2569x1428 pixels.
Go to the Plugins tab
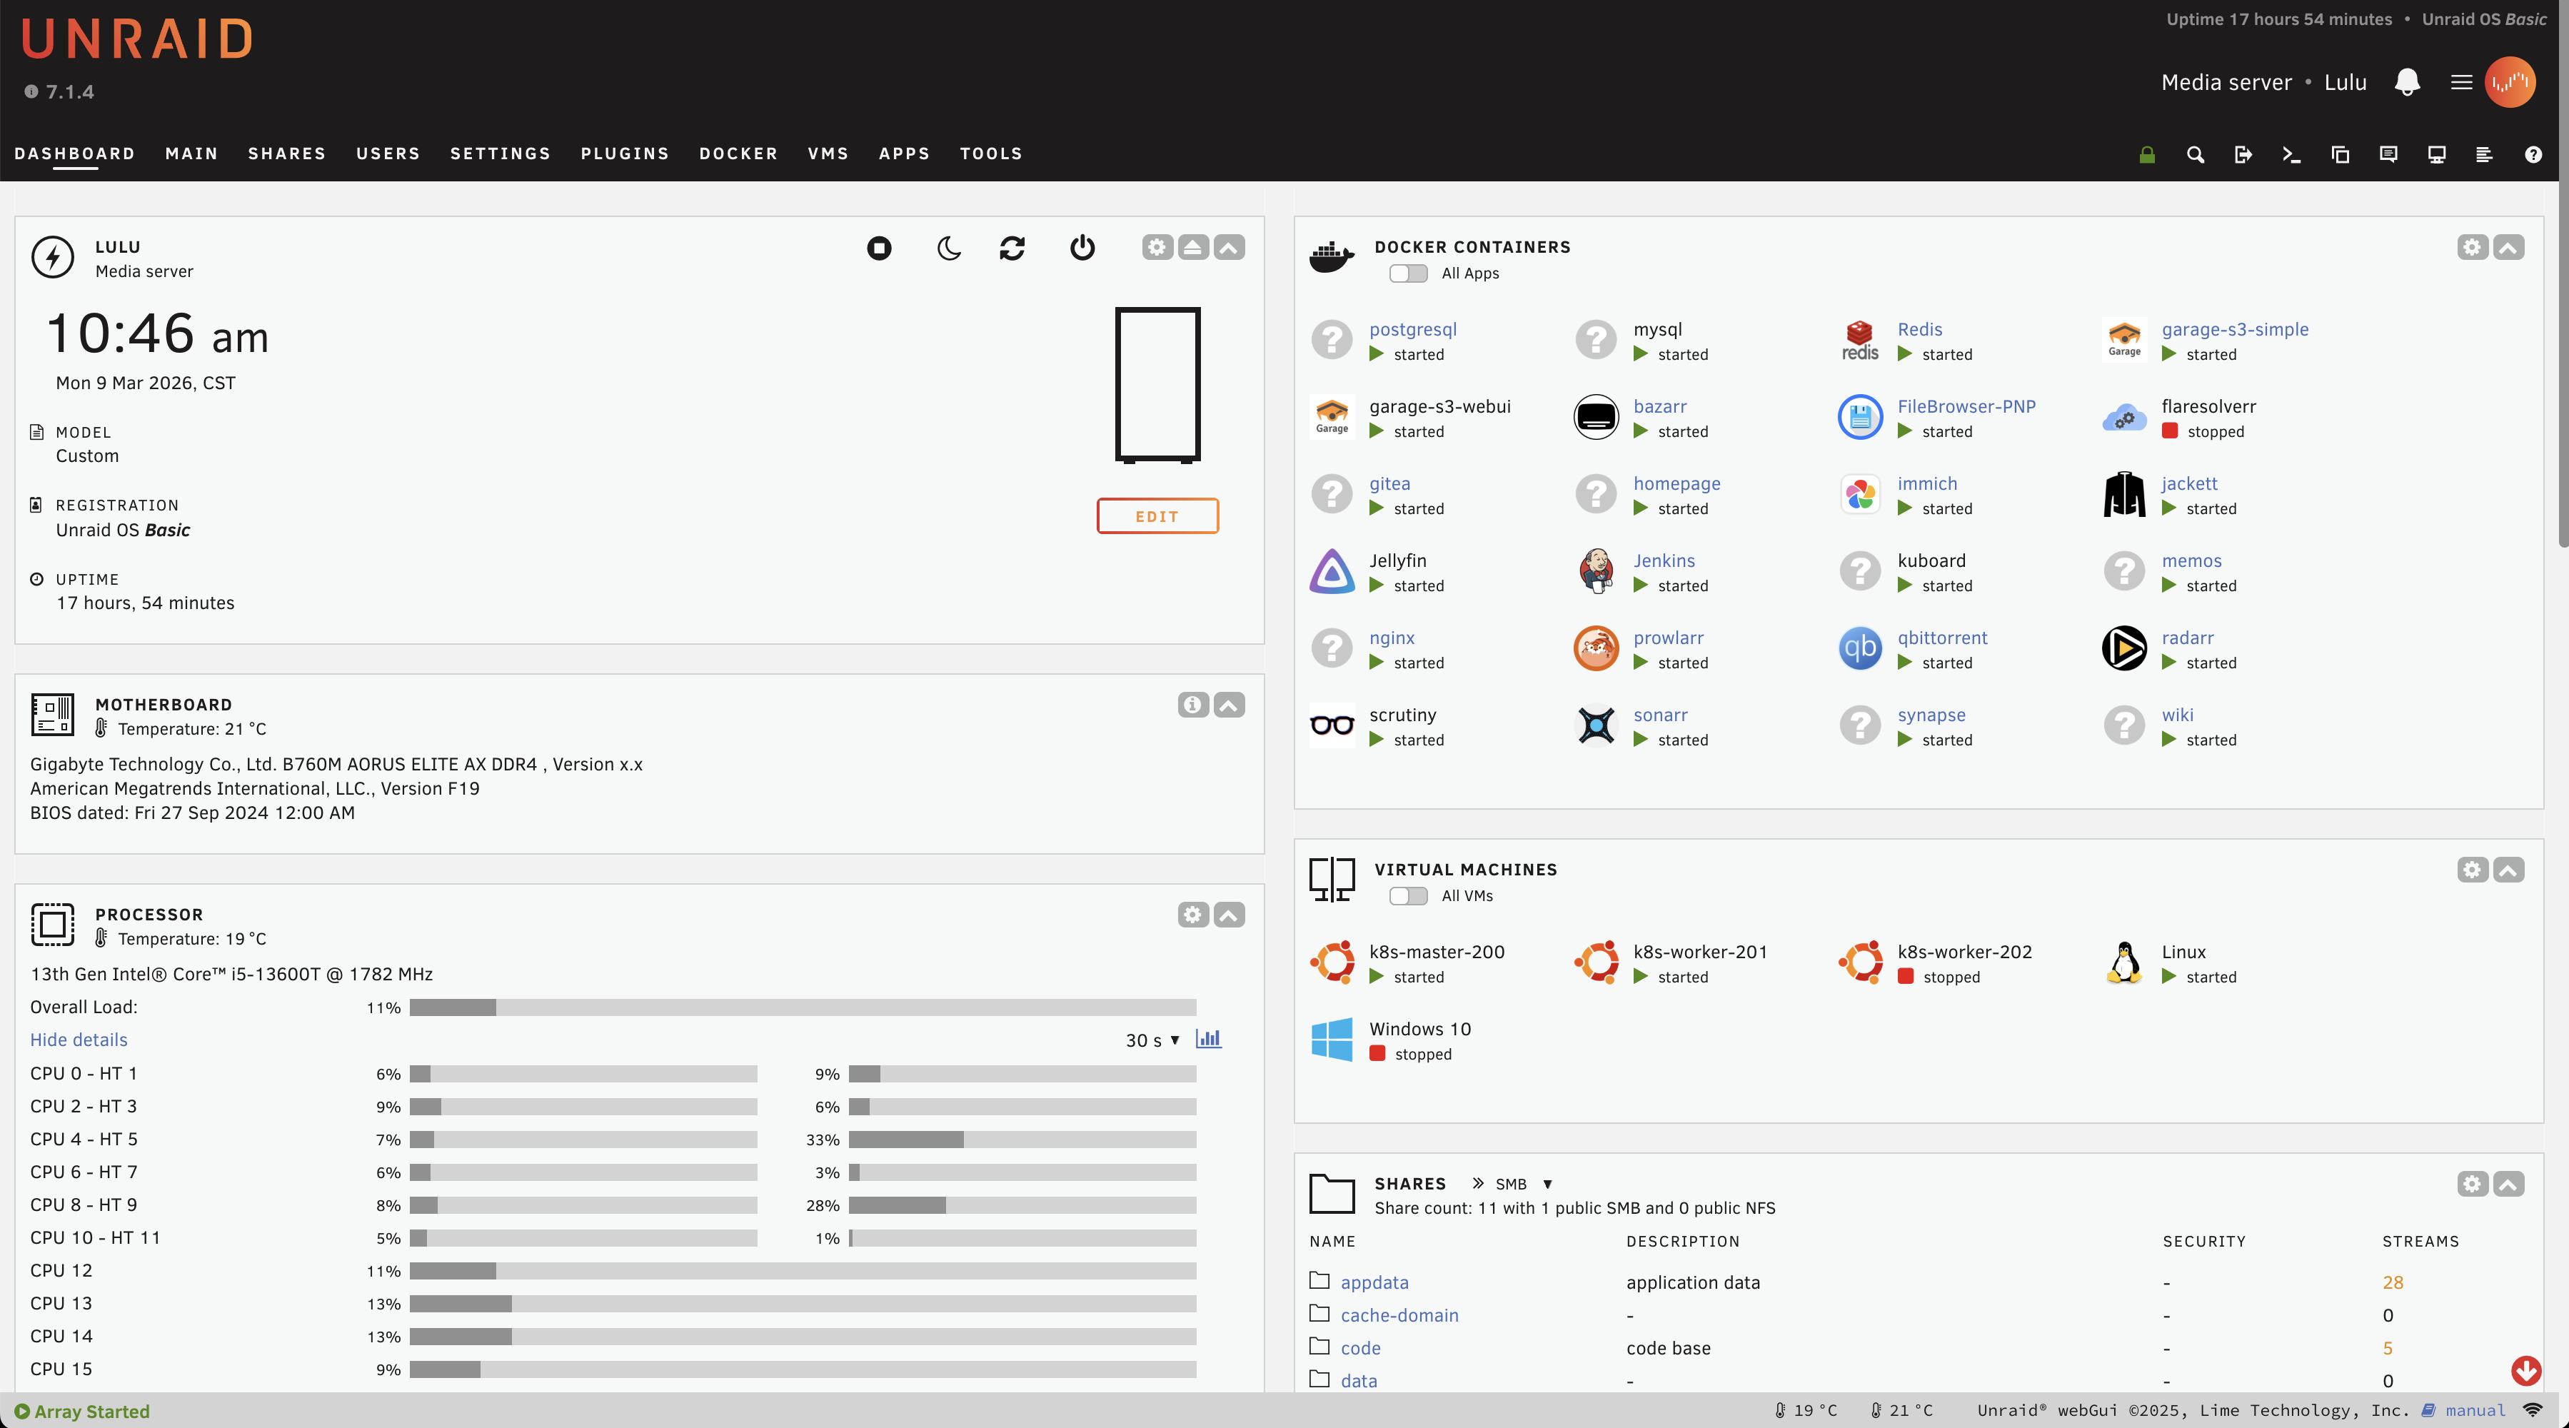click(624, 154)
